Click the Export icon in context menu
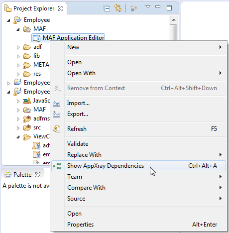 (x=56, y=114)
